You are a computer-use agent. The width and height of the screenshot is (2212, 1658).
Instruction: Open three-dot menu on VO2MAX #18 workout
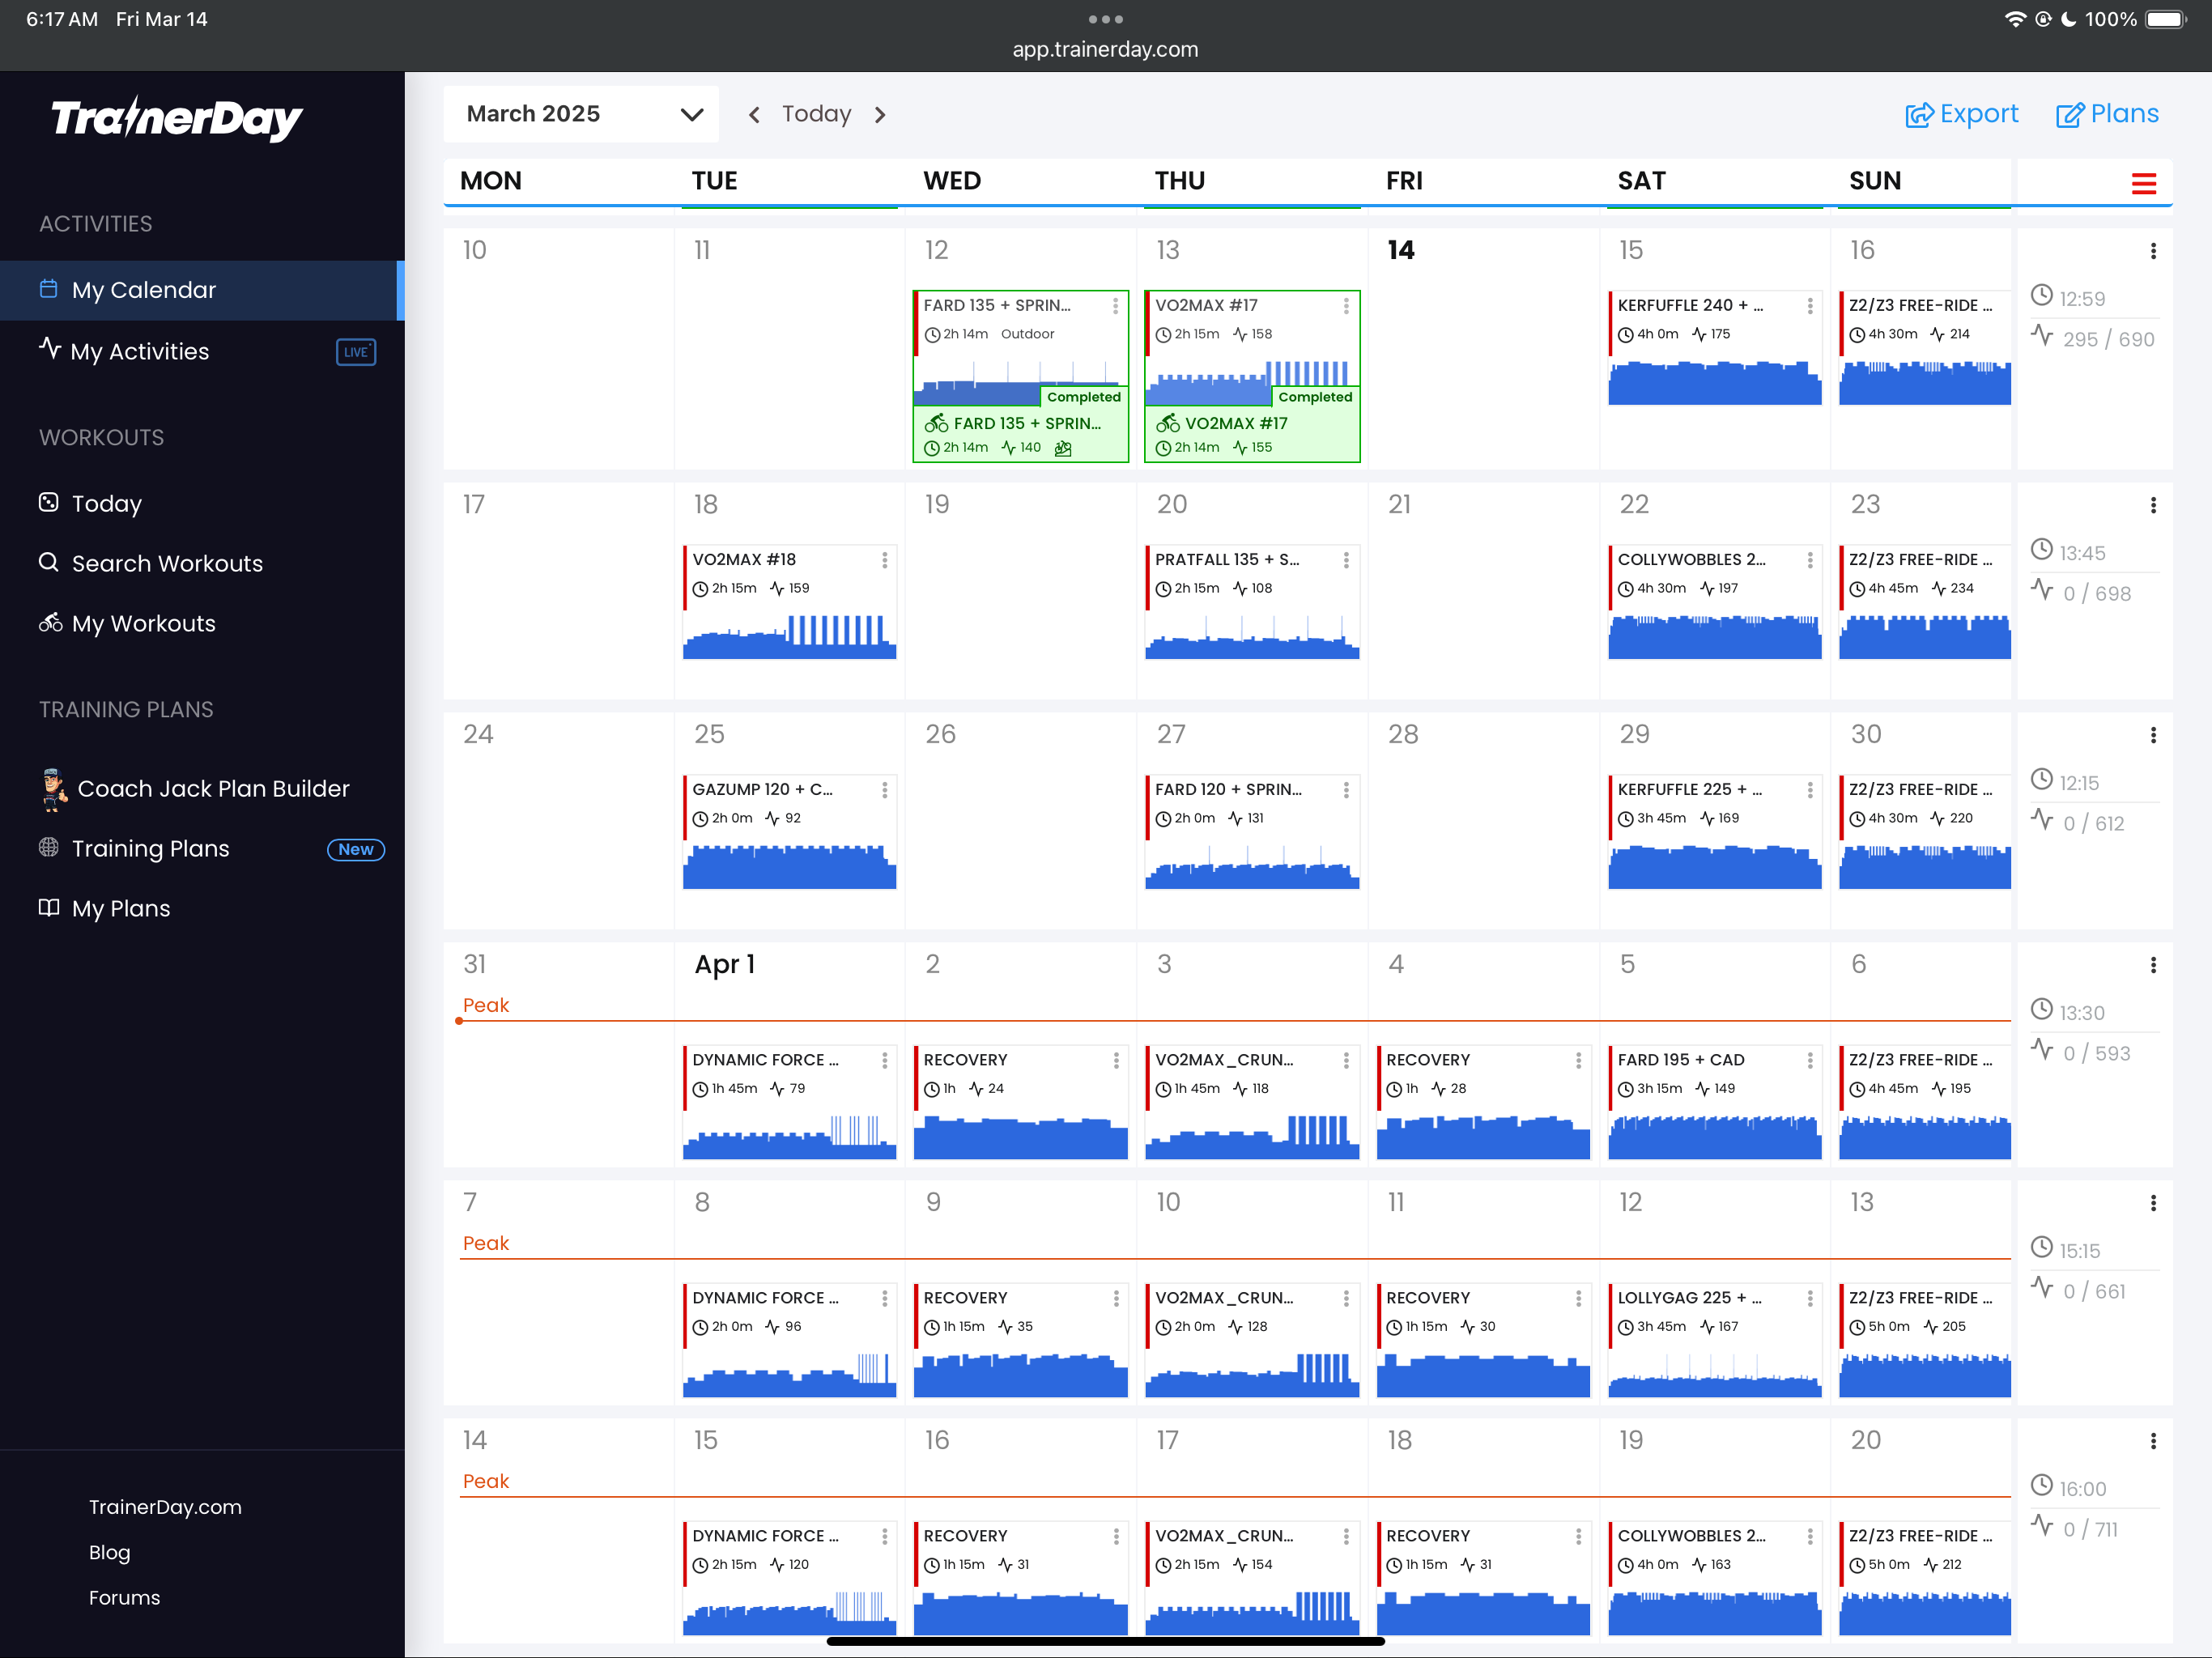[884, 560]
